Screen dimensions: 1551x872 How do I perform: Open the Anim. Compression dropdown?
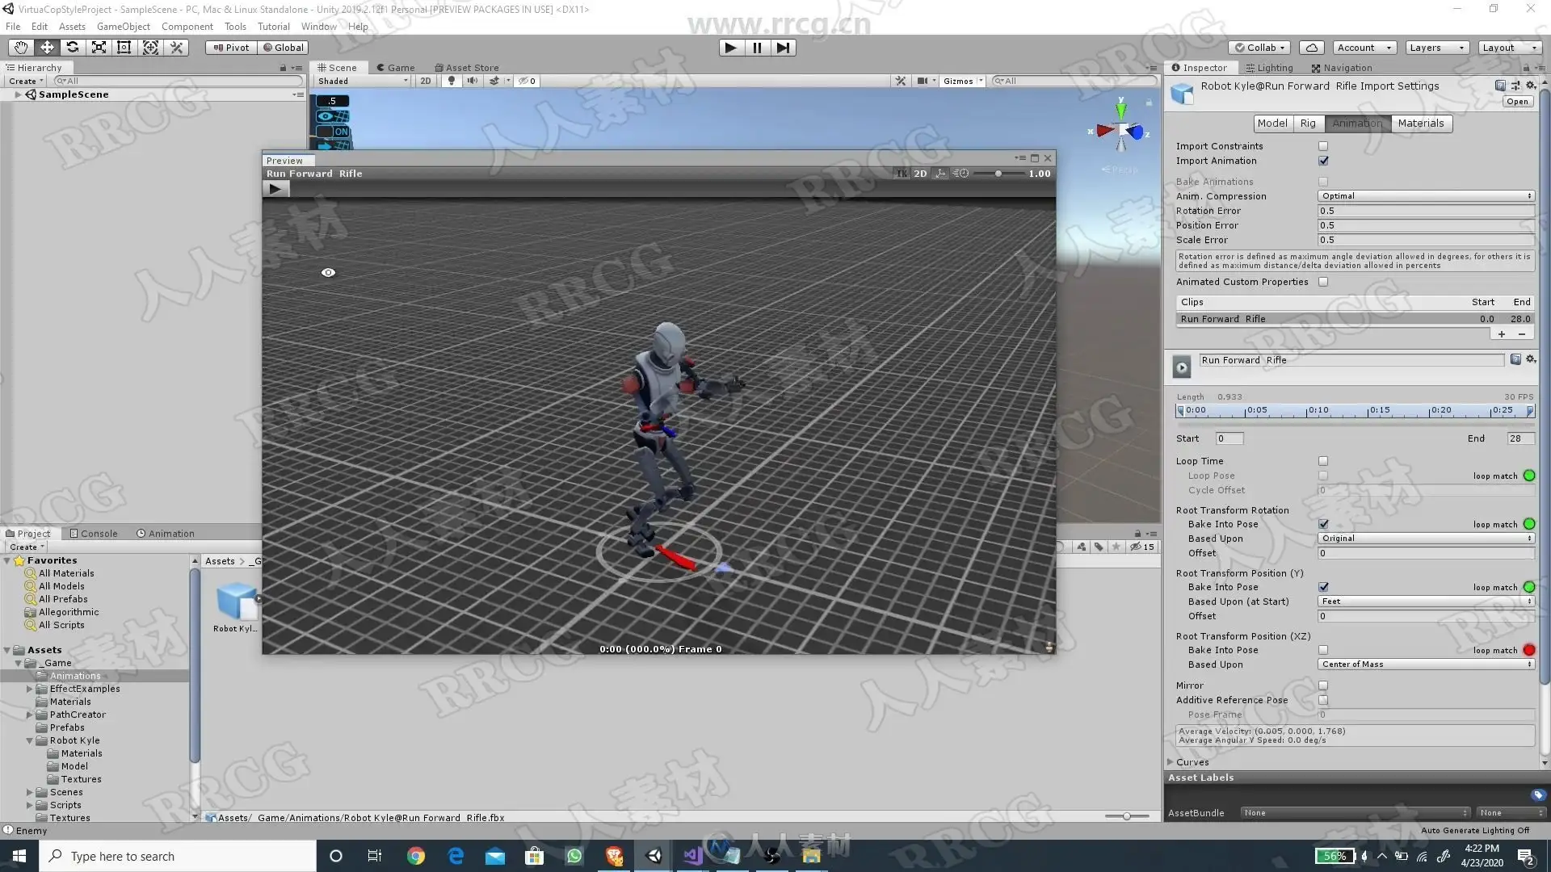click(x=1426, y=196)
